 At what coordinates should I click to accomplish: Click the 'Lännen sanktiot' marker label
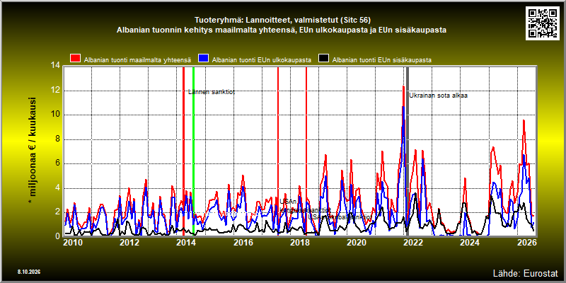pos(212,92)
